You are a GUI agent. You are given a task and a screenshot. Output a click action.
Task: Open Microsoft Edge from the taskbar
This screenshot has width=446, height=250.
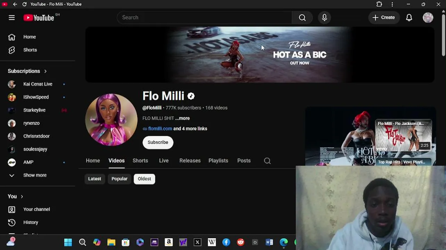pyautogui.click(x=284, y=242)
